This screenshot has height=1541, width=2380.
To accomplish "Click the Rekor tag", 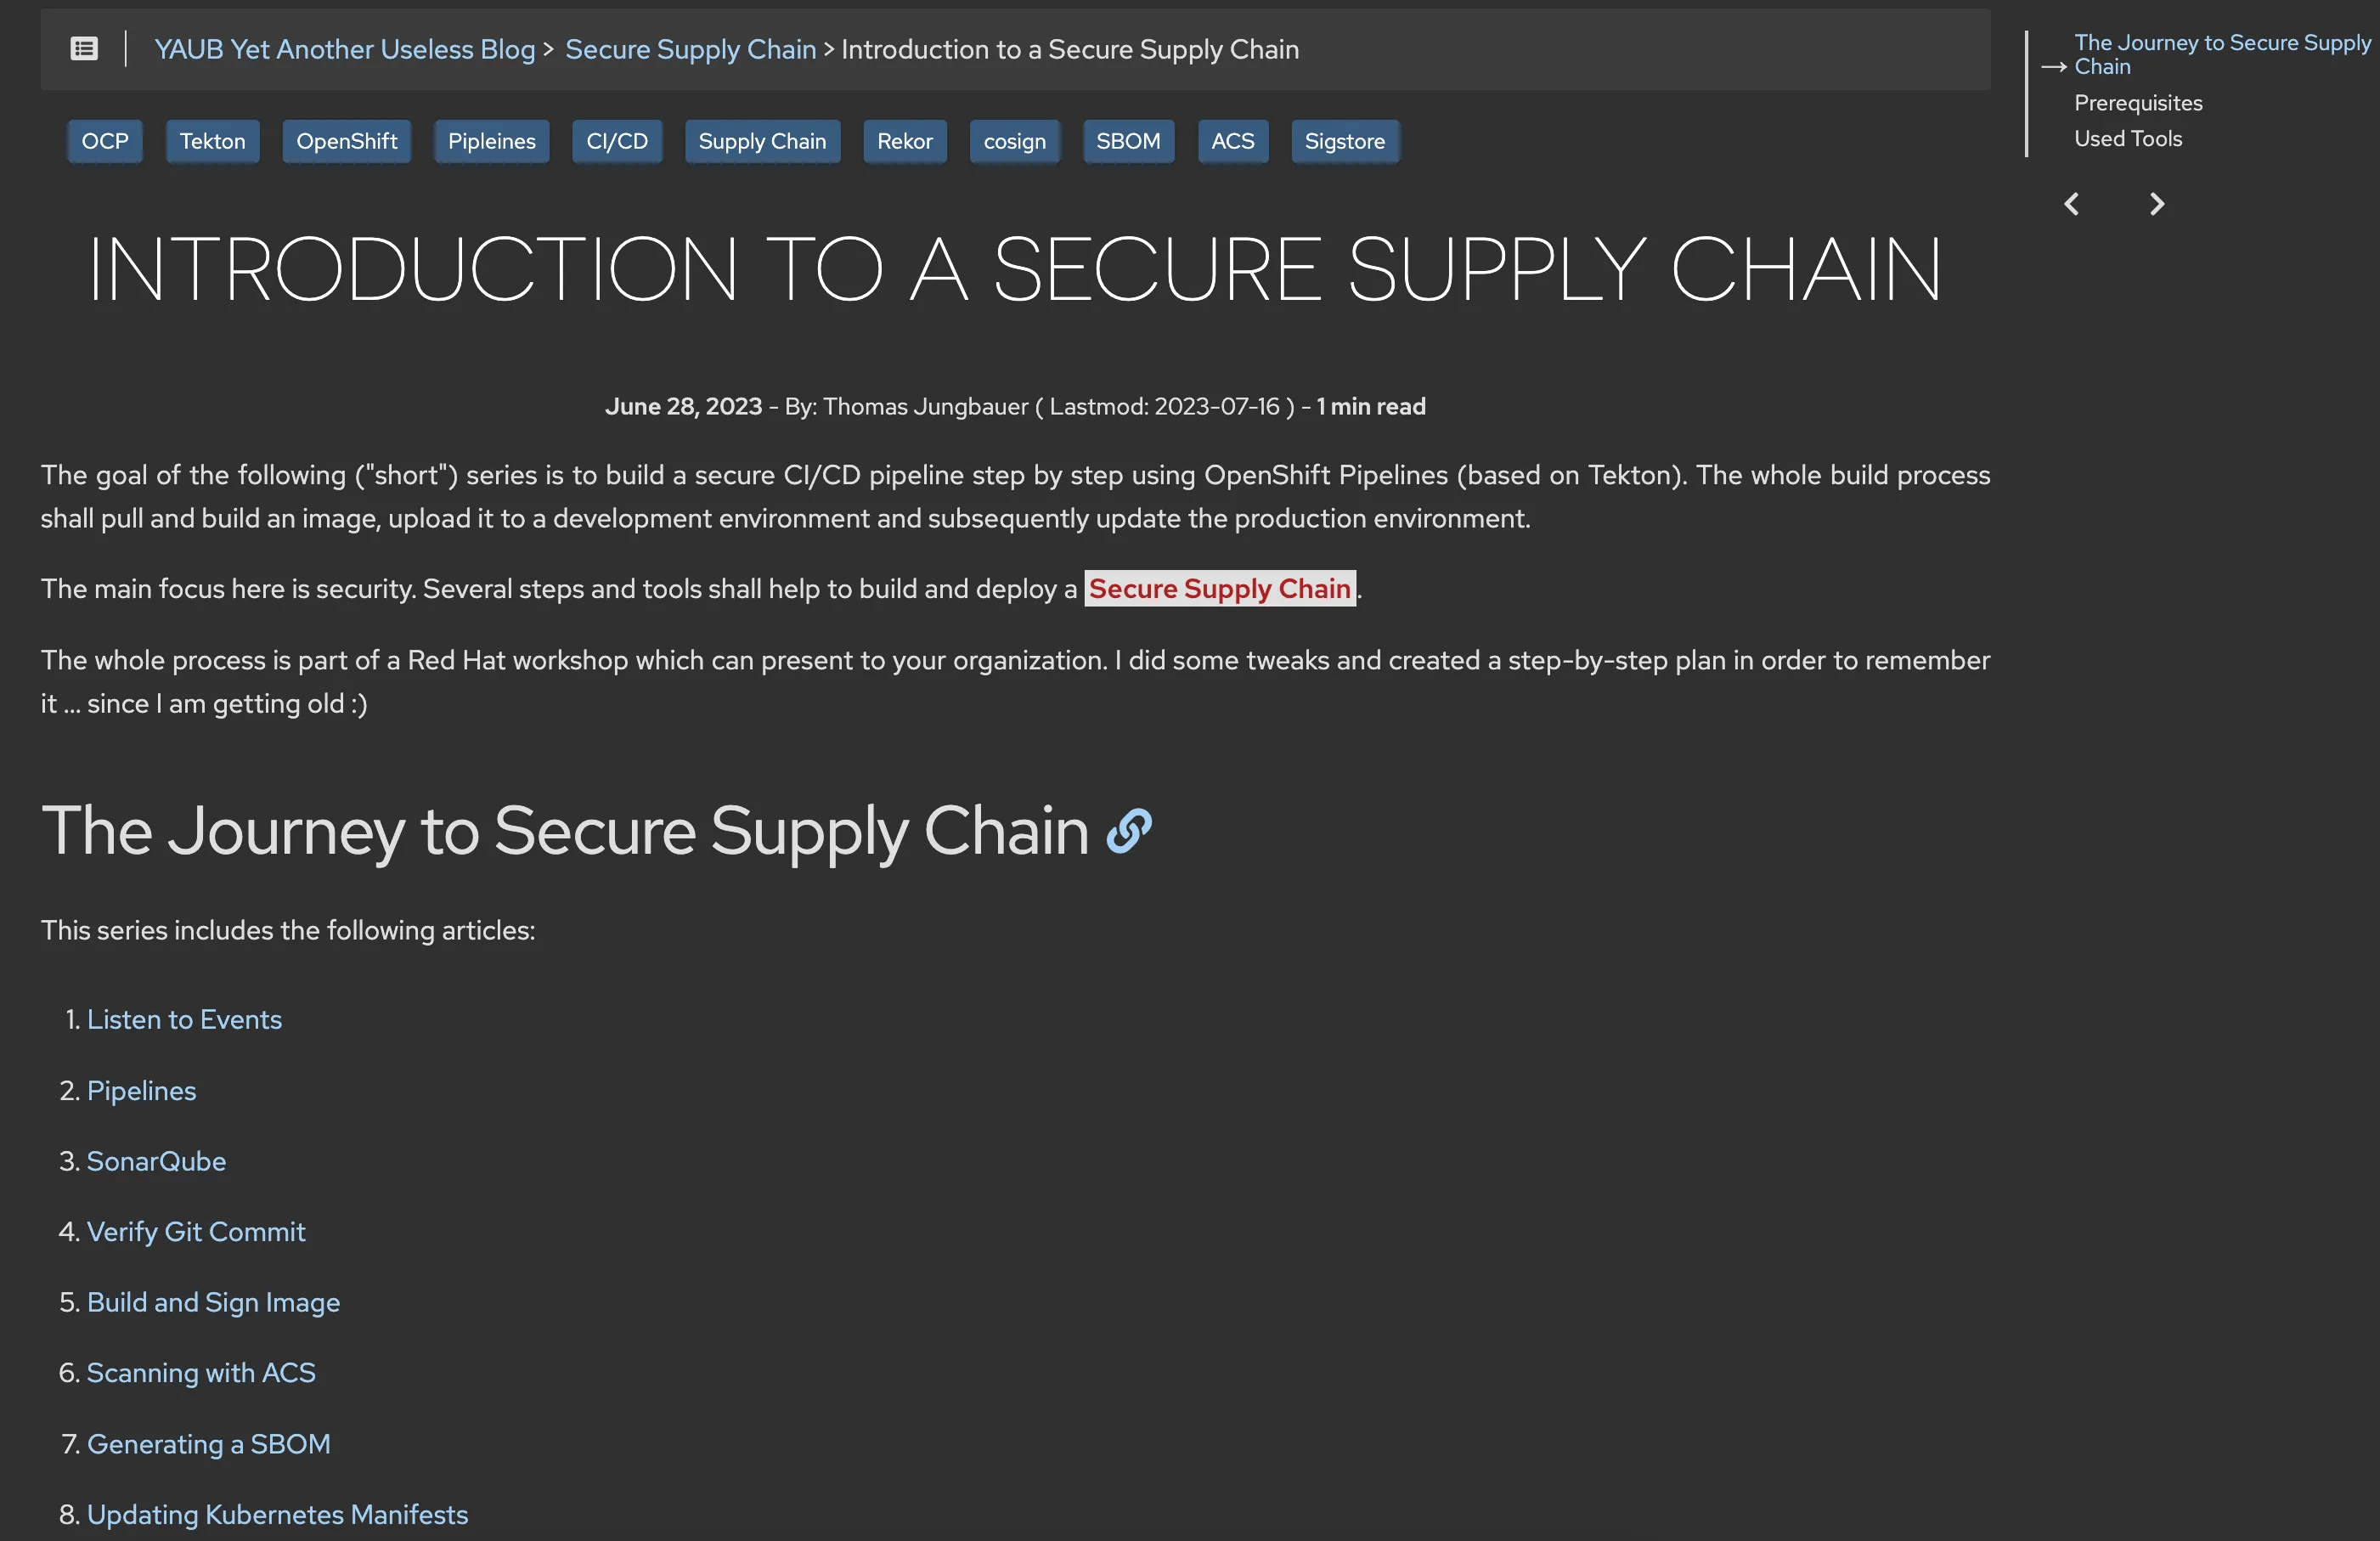I will [904, 141].
